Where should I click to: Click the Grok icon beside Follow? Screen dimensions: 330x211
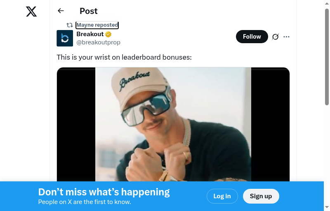[276, 37]
